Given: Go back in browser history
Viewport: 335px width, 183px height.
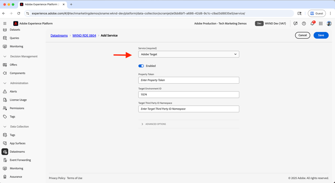Looking at the screenshot, I should pyautogui.click(x=4, y=13).
